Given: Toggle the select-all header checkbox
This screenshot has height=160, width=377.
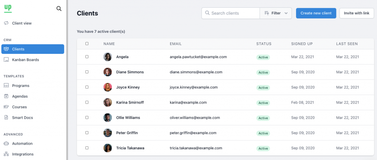Looking at the screenshot, I should [x=87, y=44].
